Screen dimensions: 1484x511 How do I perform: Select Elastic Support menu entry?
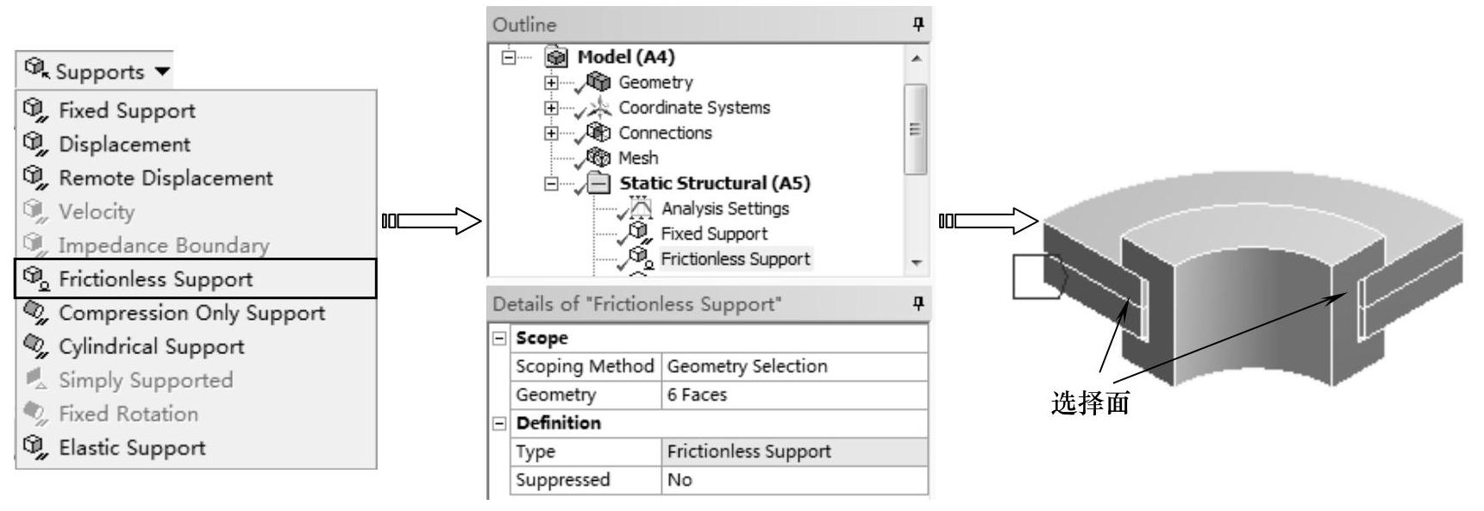tap(131, 447)
